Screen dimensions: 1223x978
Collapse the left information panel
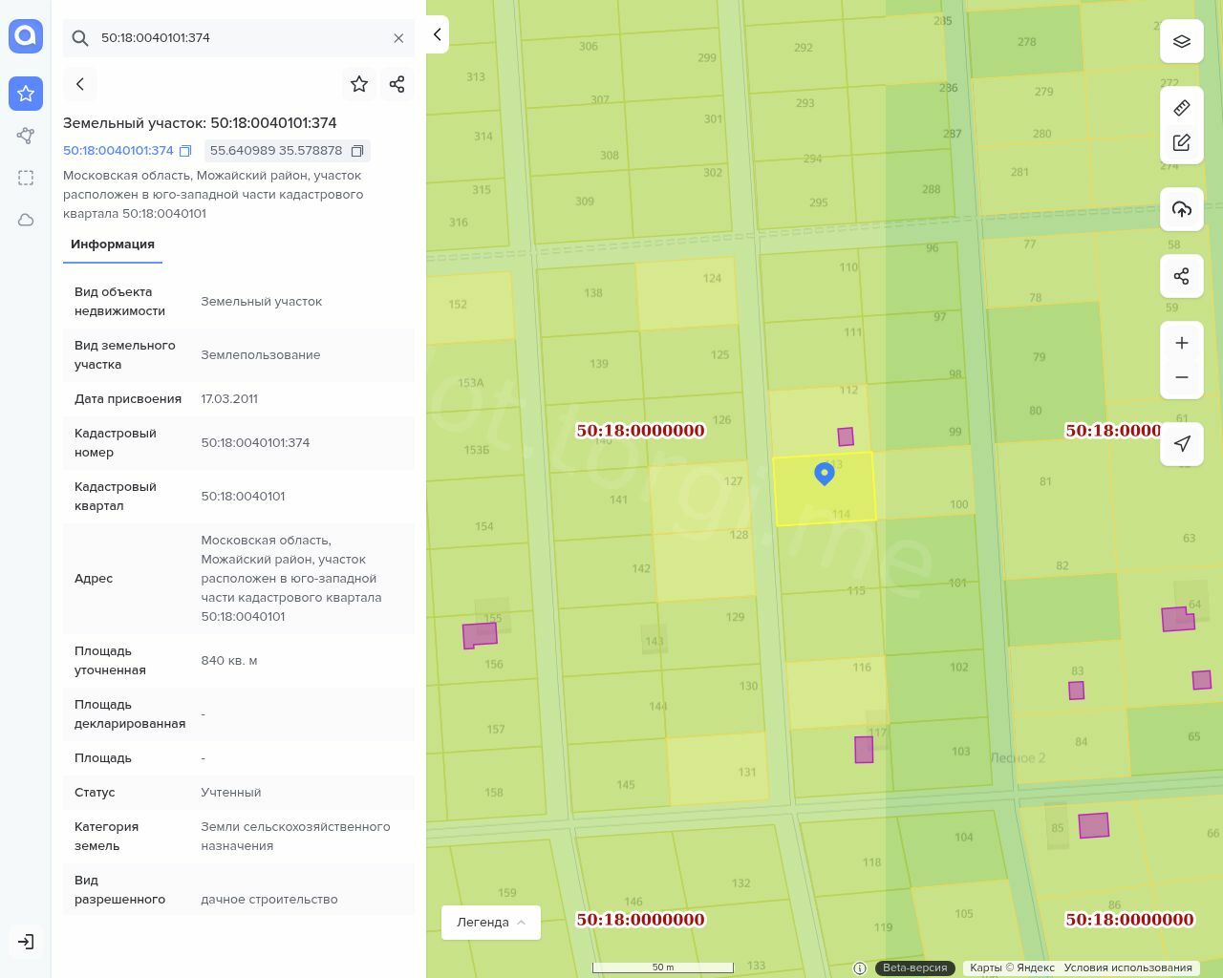click(437, 34)
